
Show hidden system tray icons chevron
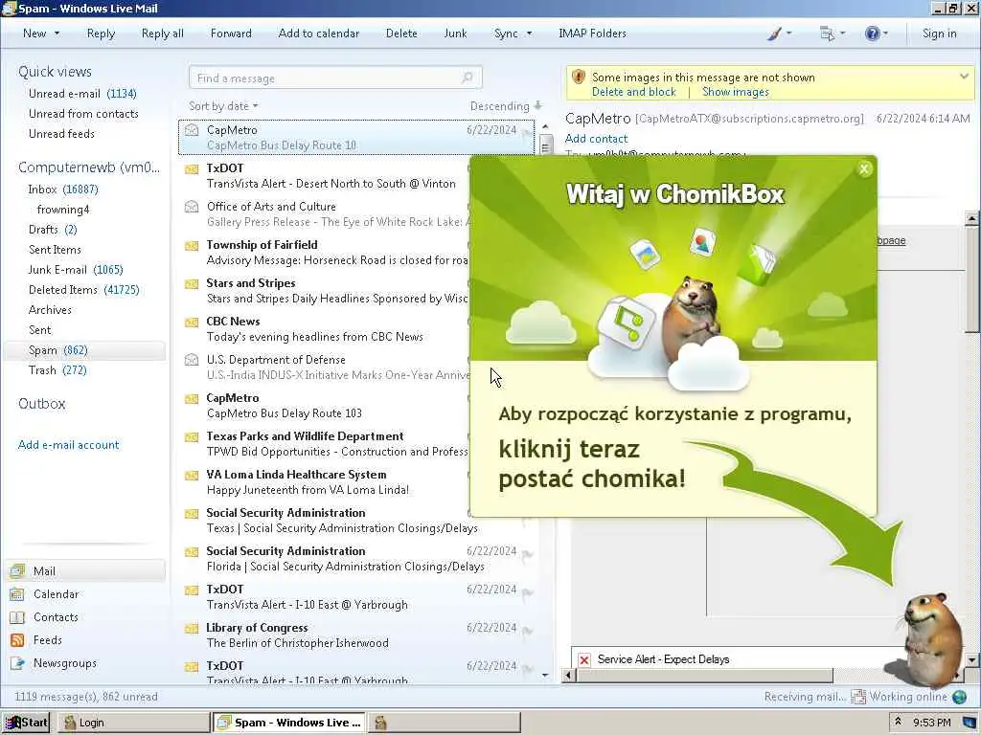pos(897,722)
